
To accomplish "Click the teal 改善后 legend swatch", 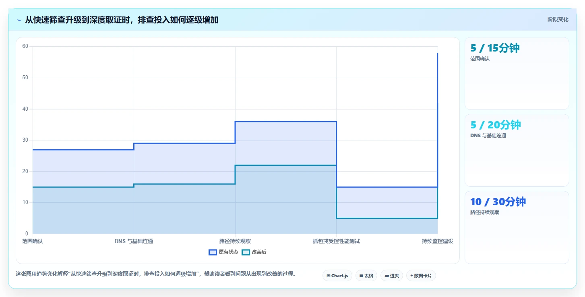I will tap(246, 252).
